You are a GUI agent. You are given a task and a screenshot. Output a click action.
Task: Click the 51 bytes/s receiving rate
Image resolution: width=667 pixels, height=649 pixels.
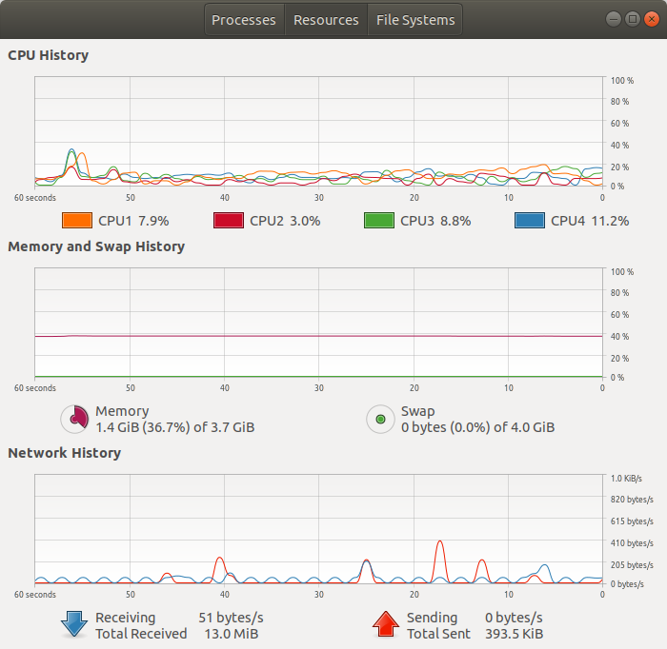(x=231, y=618)
